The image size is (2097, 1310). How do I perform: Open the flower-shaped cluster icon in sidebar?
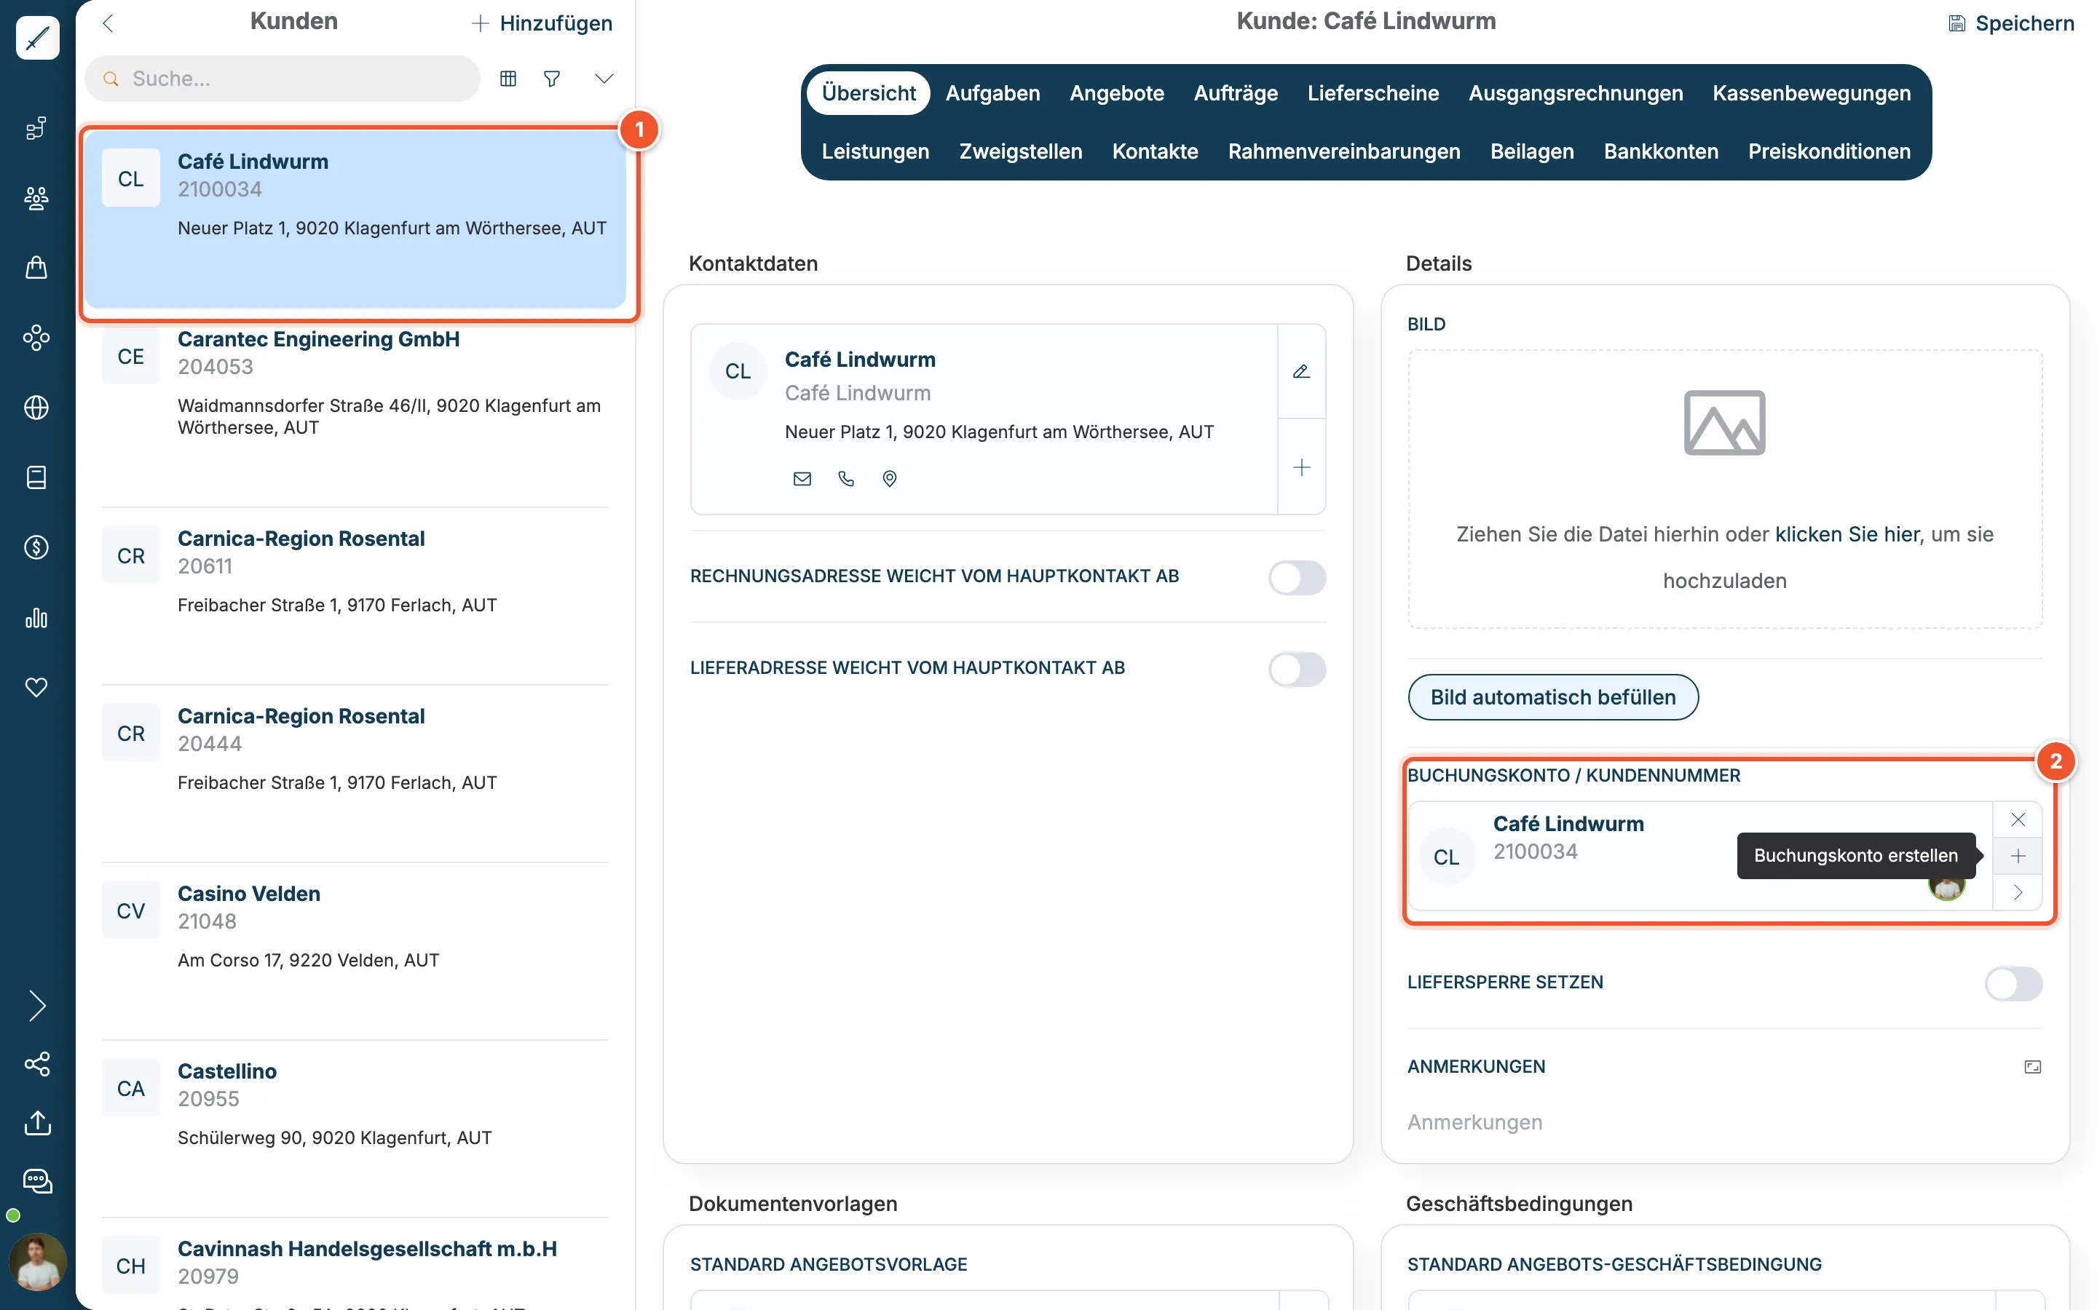[x=36, y=337]
